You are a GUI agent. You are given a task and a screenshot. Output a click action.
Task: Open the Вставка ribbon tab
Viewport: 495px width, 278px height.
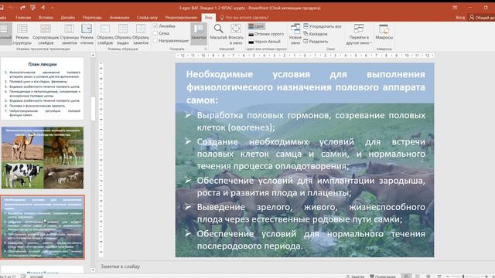(x=46, y=18)
